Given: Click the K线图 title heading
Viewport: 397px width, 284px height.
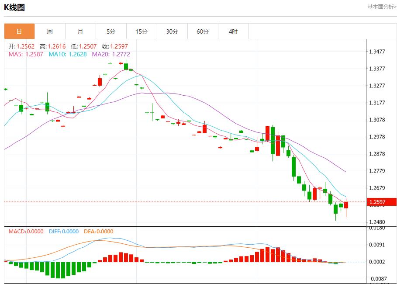Looking at the screenshot, I should 14,7.
